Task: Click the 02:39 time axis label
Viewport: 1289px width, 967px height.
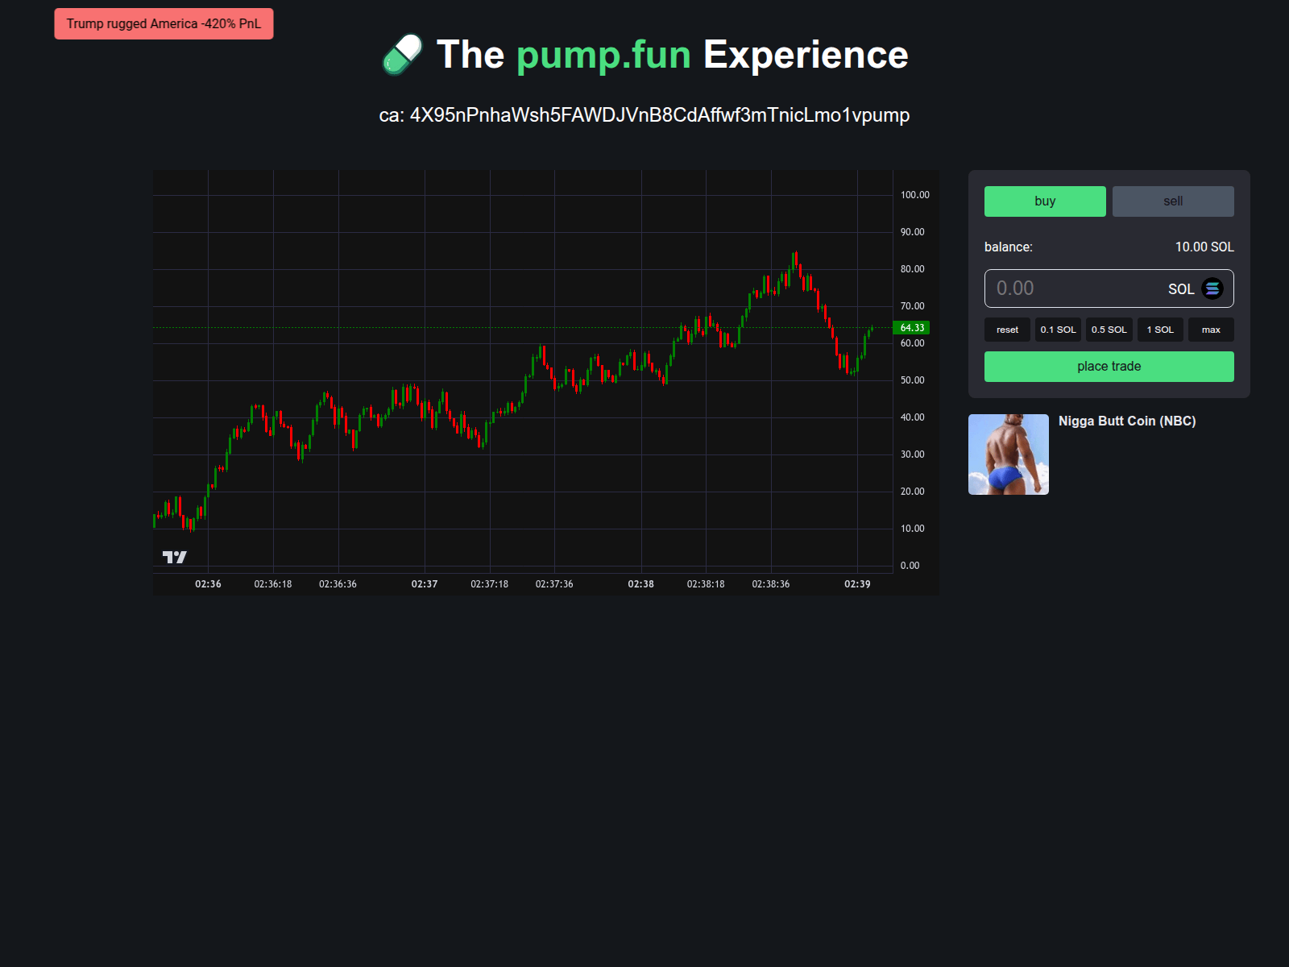Action: (x=857, y=584)
